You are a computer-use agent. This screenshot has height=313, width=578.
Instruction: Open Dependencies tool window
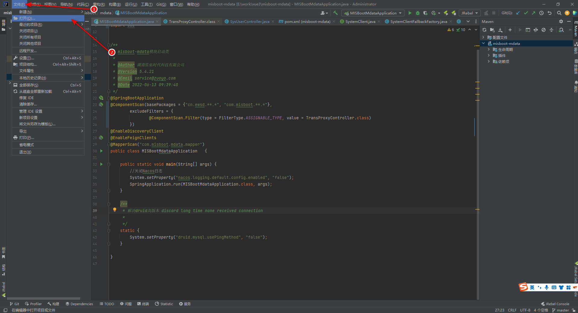pyautogui.click(x=79, y=304)
